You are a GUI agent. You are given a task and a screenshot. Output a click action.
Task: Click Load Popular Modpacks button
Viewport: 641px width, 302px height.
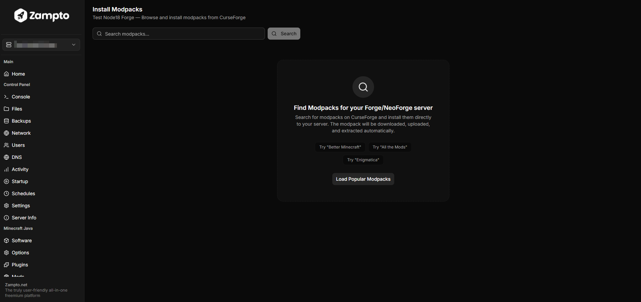click(x=363, y=179)
